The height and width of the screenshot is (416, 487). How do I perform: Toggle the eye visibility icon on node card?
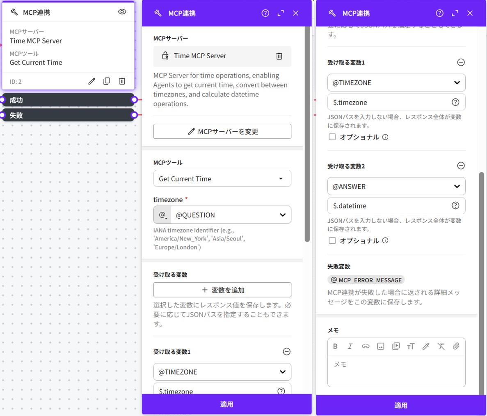point(122,12)
